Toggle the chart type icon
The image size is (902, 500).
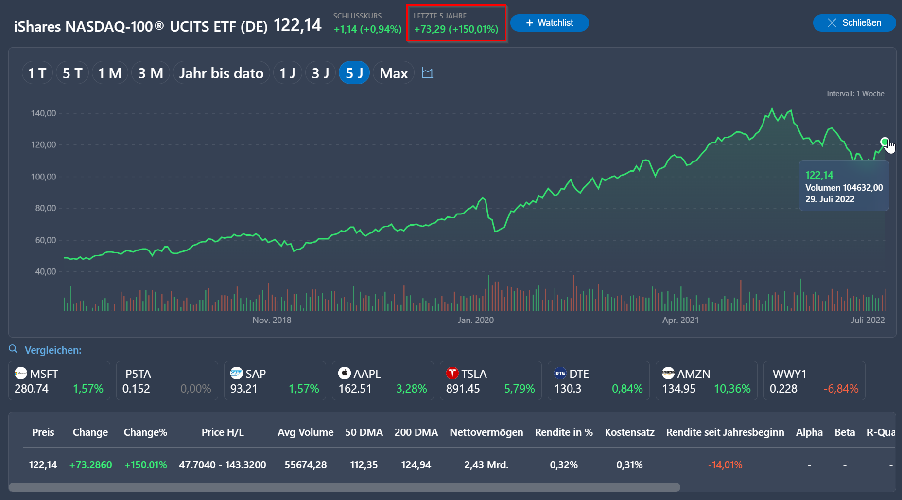(x=427, y=73)
